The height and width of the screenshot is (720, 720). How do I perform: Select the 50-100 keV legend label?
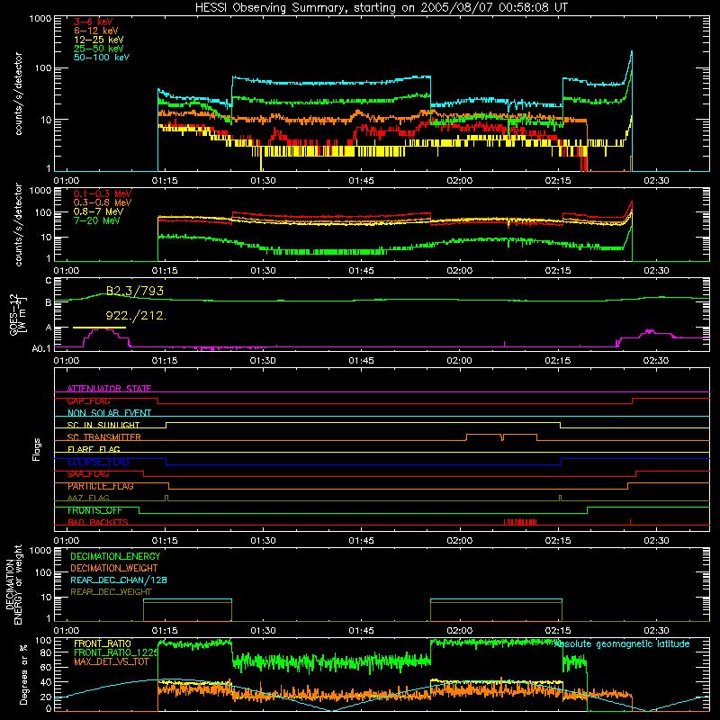(x=102, y=58)
